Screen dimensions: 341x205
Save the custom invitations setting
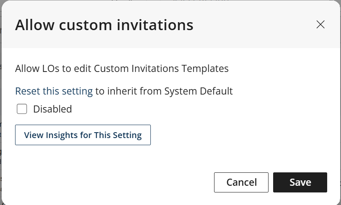click(x=300, y=182)
